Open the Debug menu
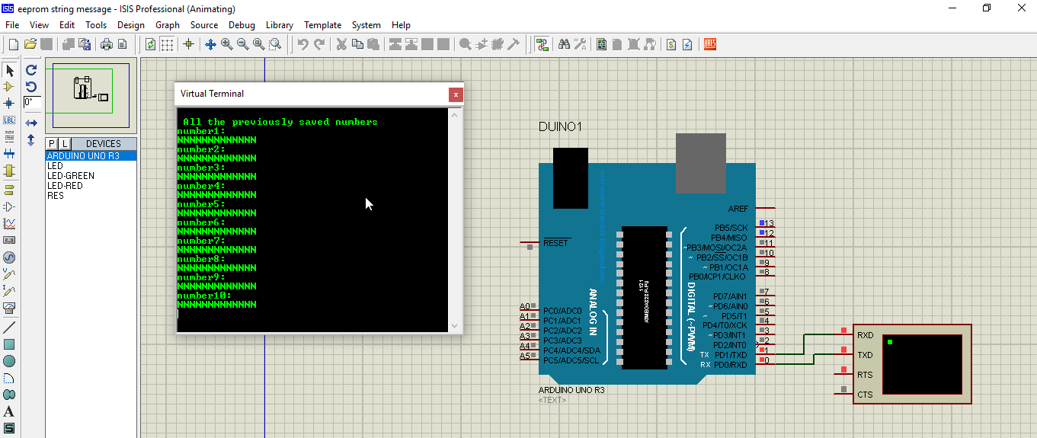 242,25
